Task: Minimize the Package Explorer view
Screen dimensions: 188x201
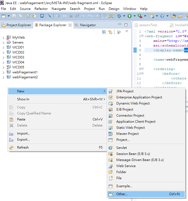Action: coord(120,24)
